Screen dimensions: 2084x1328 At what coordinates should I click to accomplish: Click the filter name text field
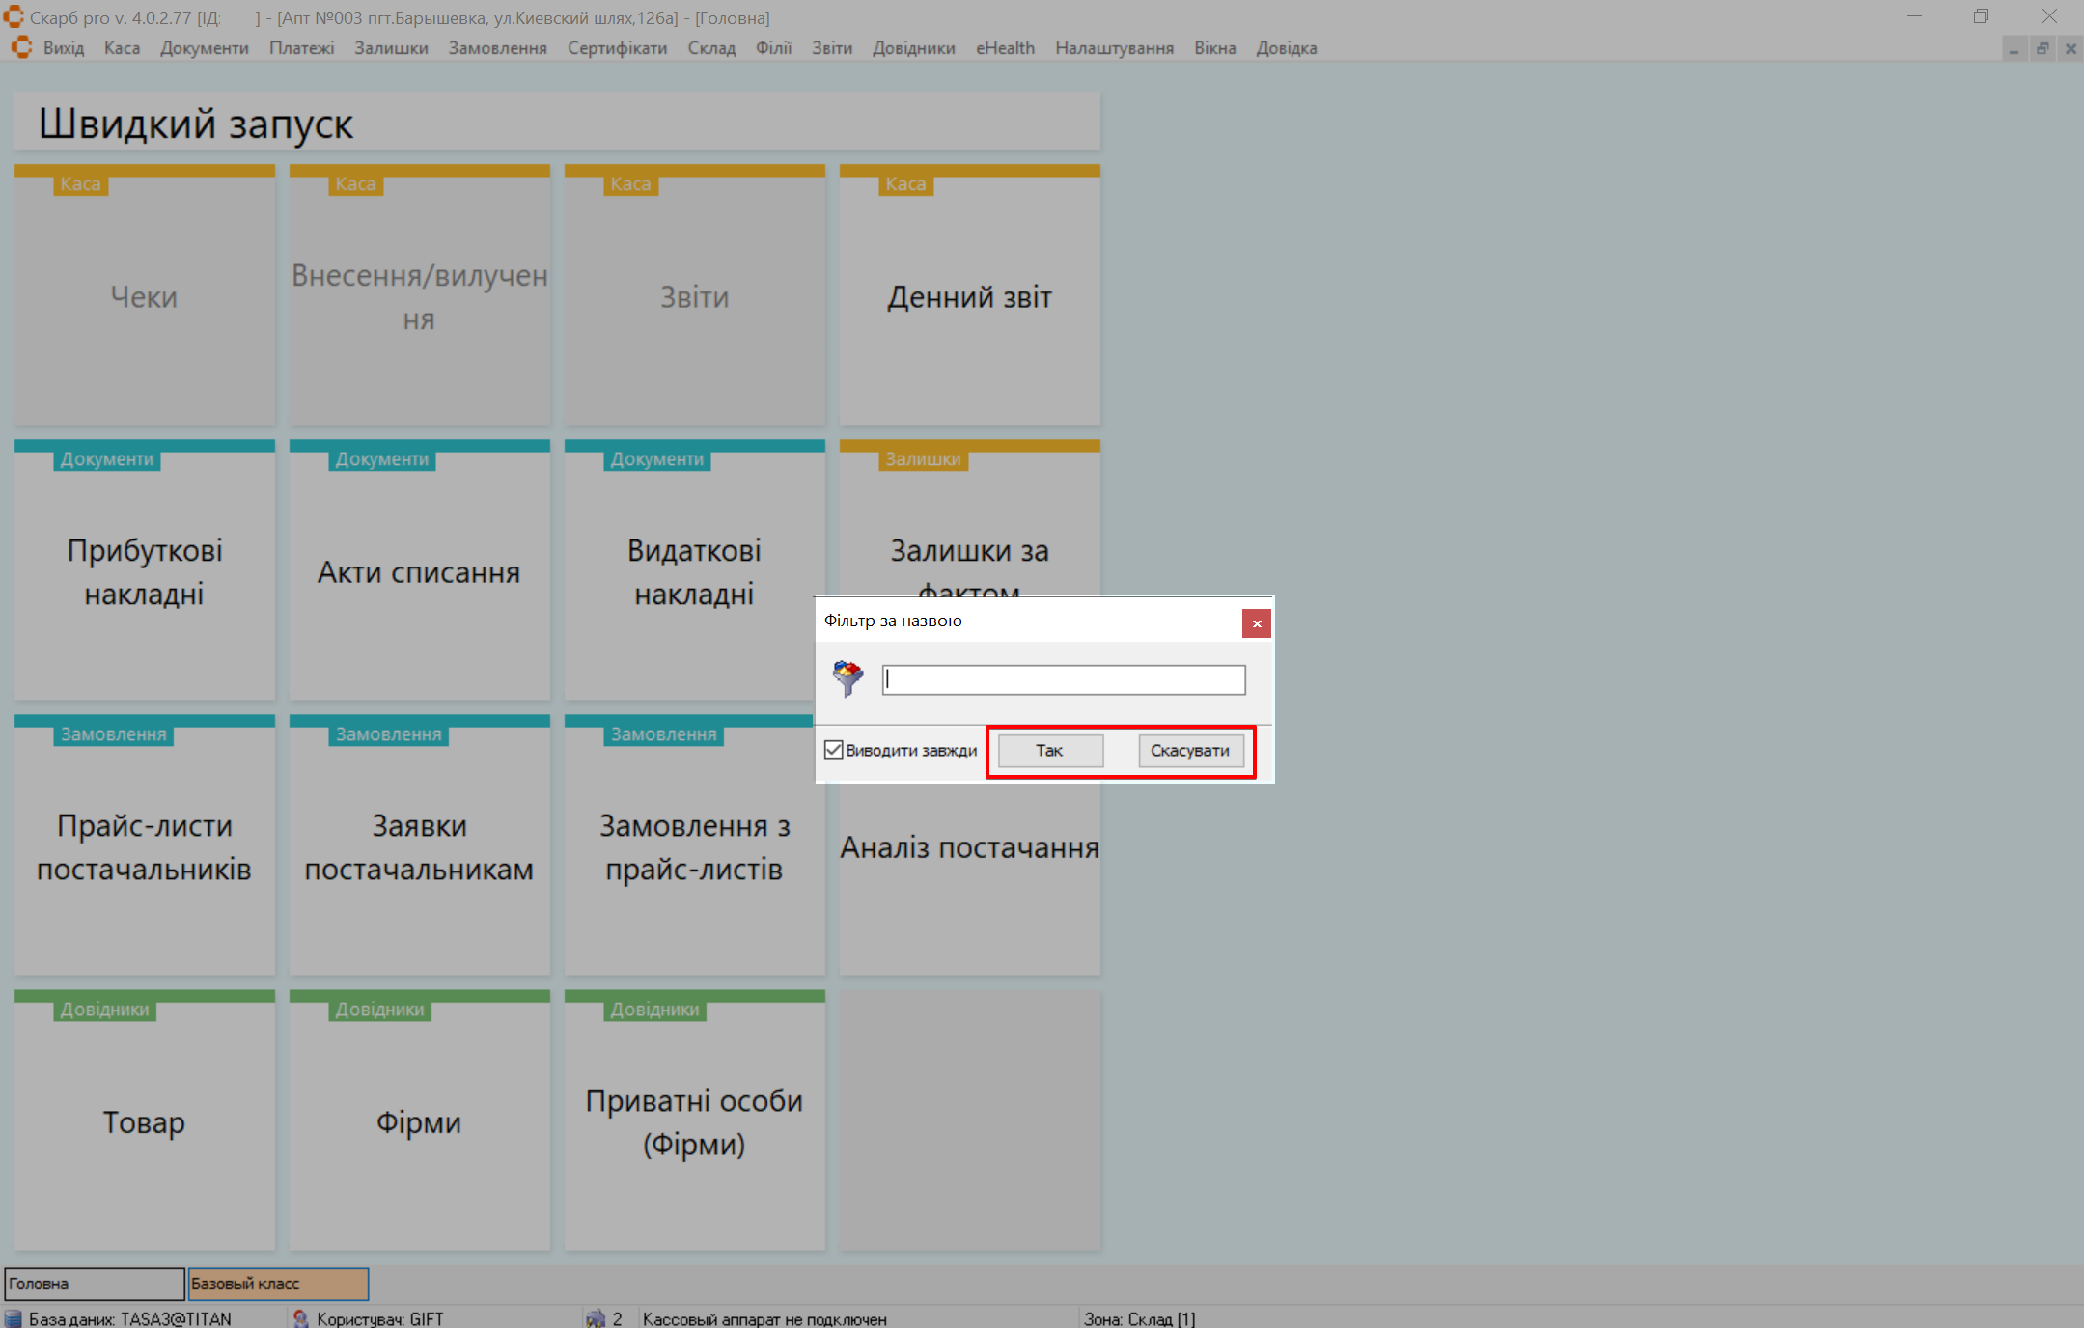1063,679
